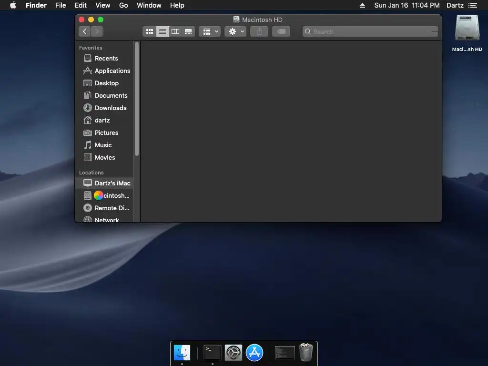Viewport: 488px width, 366px height.
Task: Open the gear Action menu
Action: click(235, 31)
